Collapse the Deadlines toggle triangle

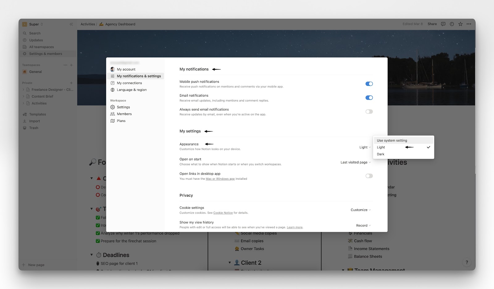point(91,255)
